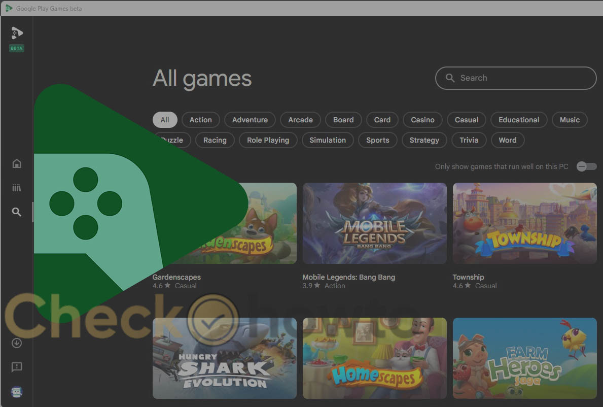
Task: Choose the Educational category chip
Action: pyautogui.click(x=519, y=120)
